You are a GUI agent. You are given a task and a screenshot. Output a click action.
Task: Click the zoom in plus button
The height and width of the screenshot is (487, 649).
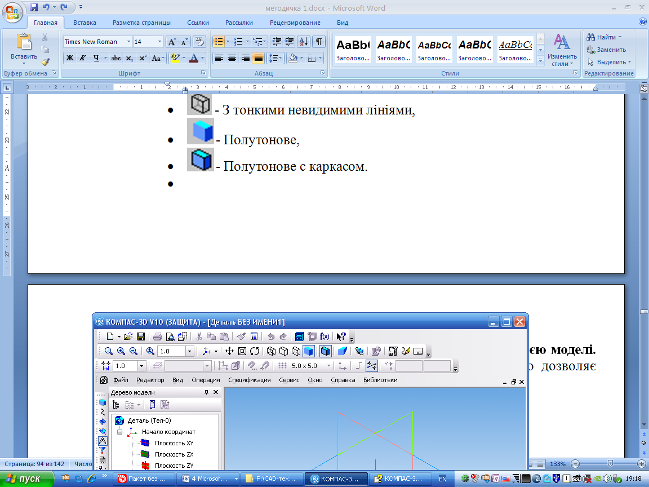click(642, 464)
